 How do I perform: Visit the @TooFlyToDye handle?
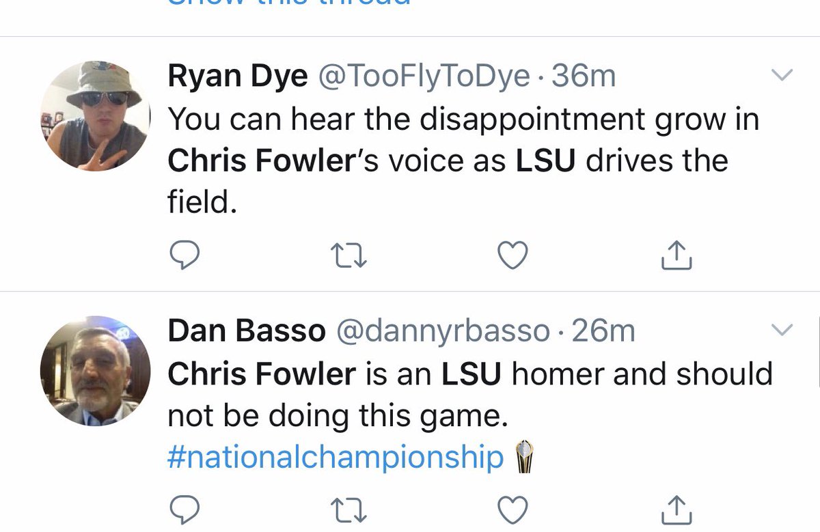[x=423, y=78]
